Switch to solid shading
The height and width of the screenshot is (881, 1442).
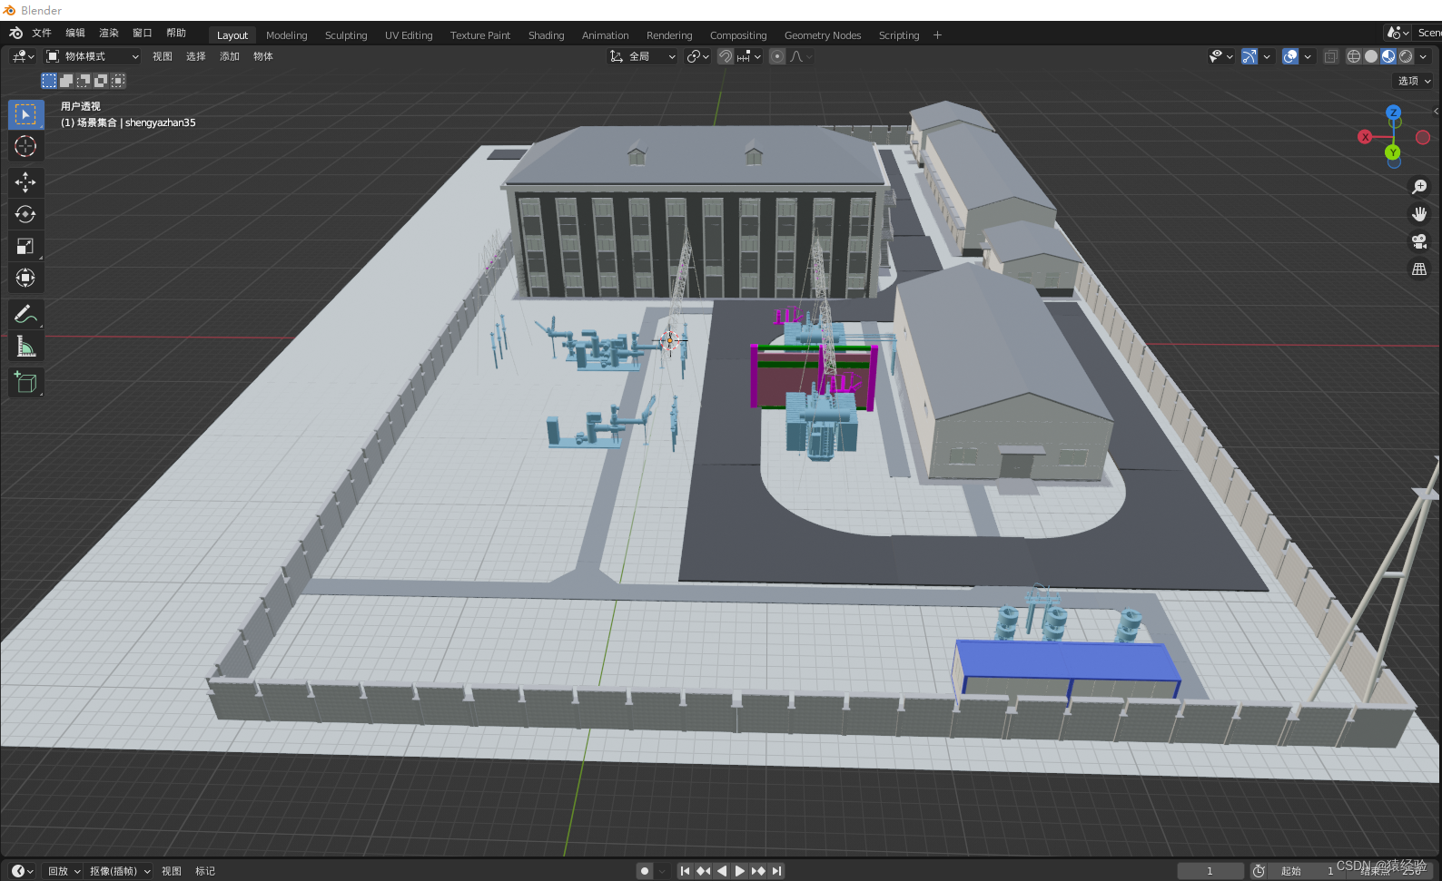(x=1371, y=56)
